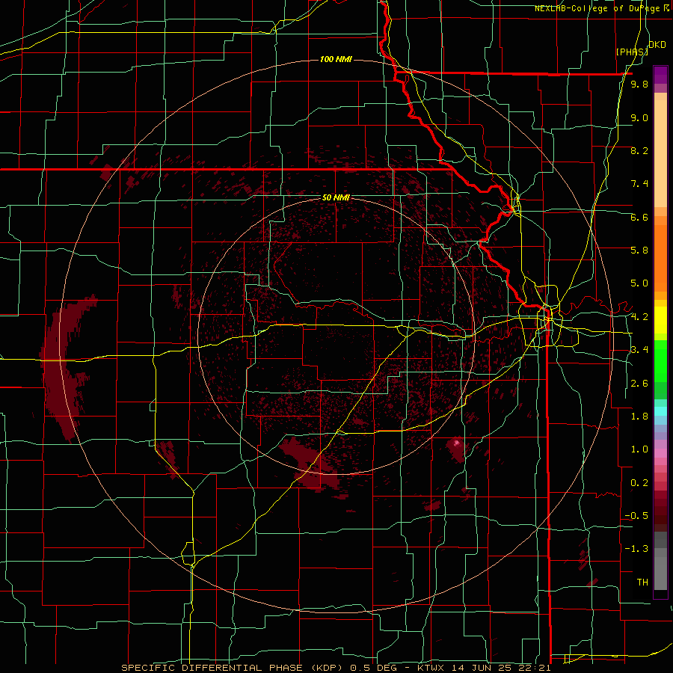Click the 22:21 timestamp in caption
The height and width of the screenshot is (673, 673).
[534, 668]
